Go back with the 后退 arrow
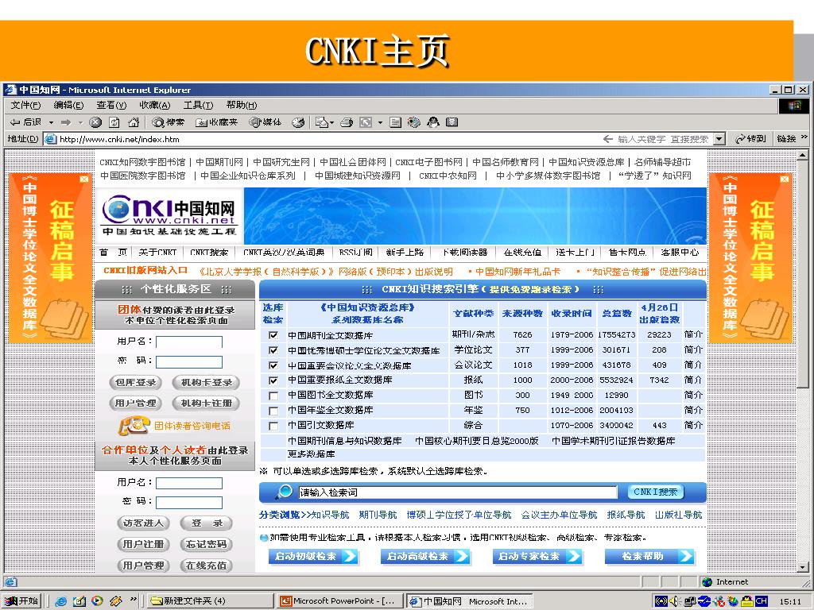Screen dimensions: 814x610 point(25,122)
